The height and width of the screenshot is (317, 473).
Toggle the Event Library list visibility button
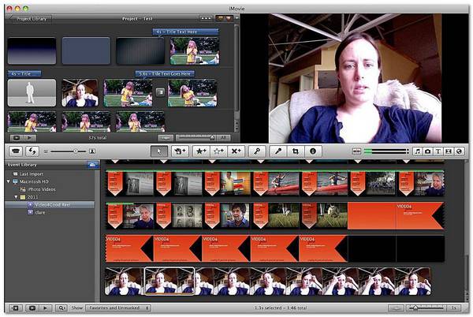tap(15, 308)
